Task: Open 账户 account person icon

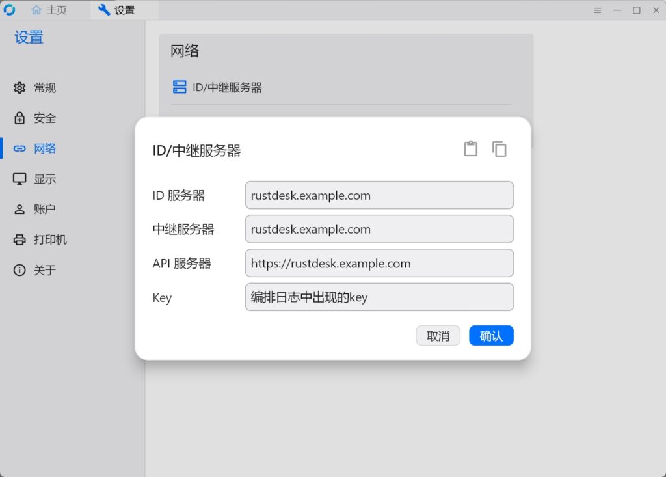Action: [x=20, y=209]
